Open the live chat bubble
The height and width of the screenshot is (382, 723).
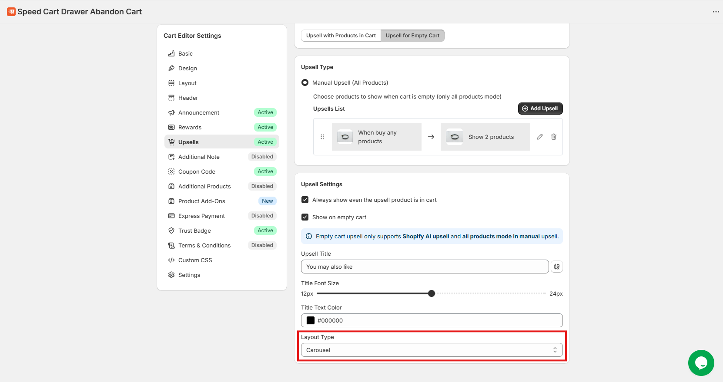coord(701,363)
